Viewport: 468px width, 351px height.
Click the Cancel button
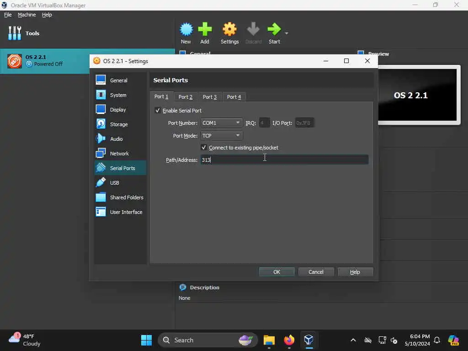(x=316, y=272)
